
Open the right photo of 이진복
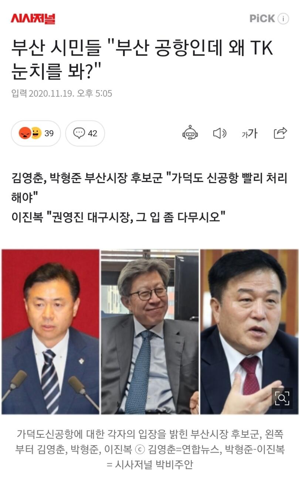tap(249, 331)
